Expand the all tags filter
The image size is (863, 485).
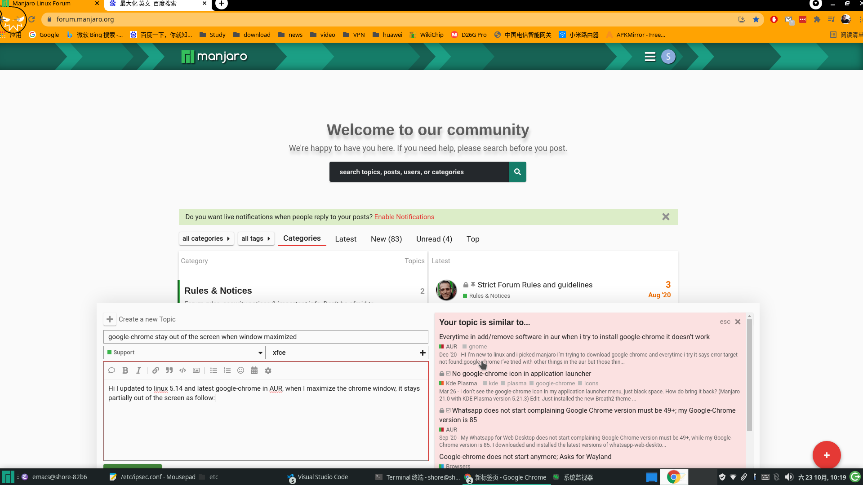(x=255, y=238)
